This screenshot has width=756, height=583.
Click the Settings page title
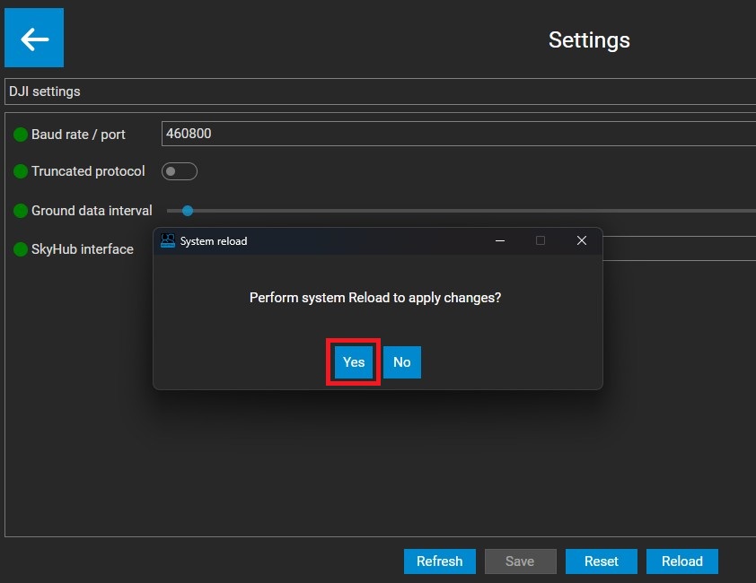(x=589, y=40)
